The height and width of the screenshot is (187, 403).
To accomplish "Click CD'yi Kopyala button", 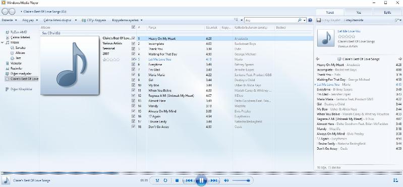I will (94, 20).
